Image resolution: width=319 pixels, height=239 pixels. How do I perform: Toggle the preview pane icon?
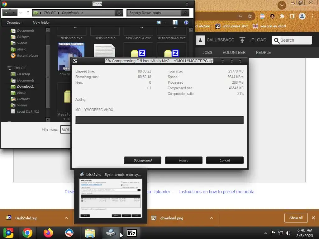[x=175, y=22]
